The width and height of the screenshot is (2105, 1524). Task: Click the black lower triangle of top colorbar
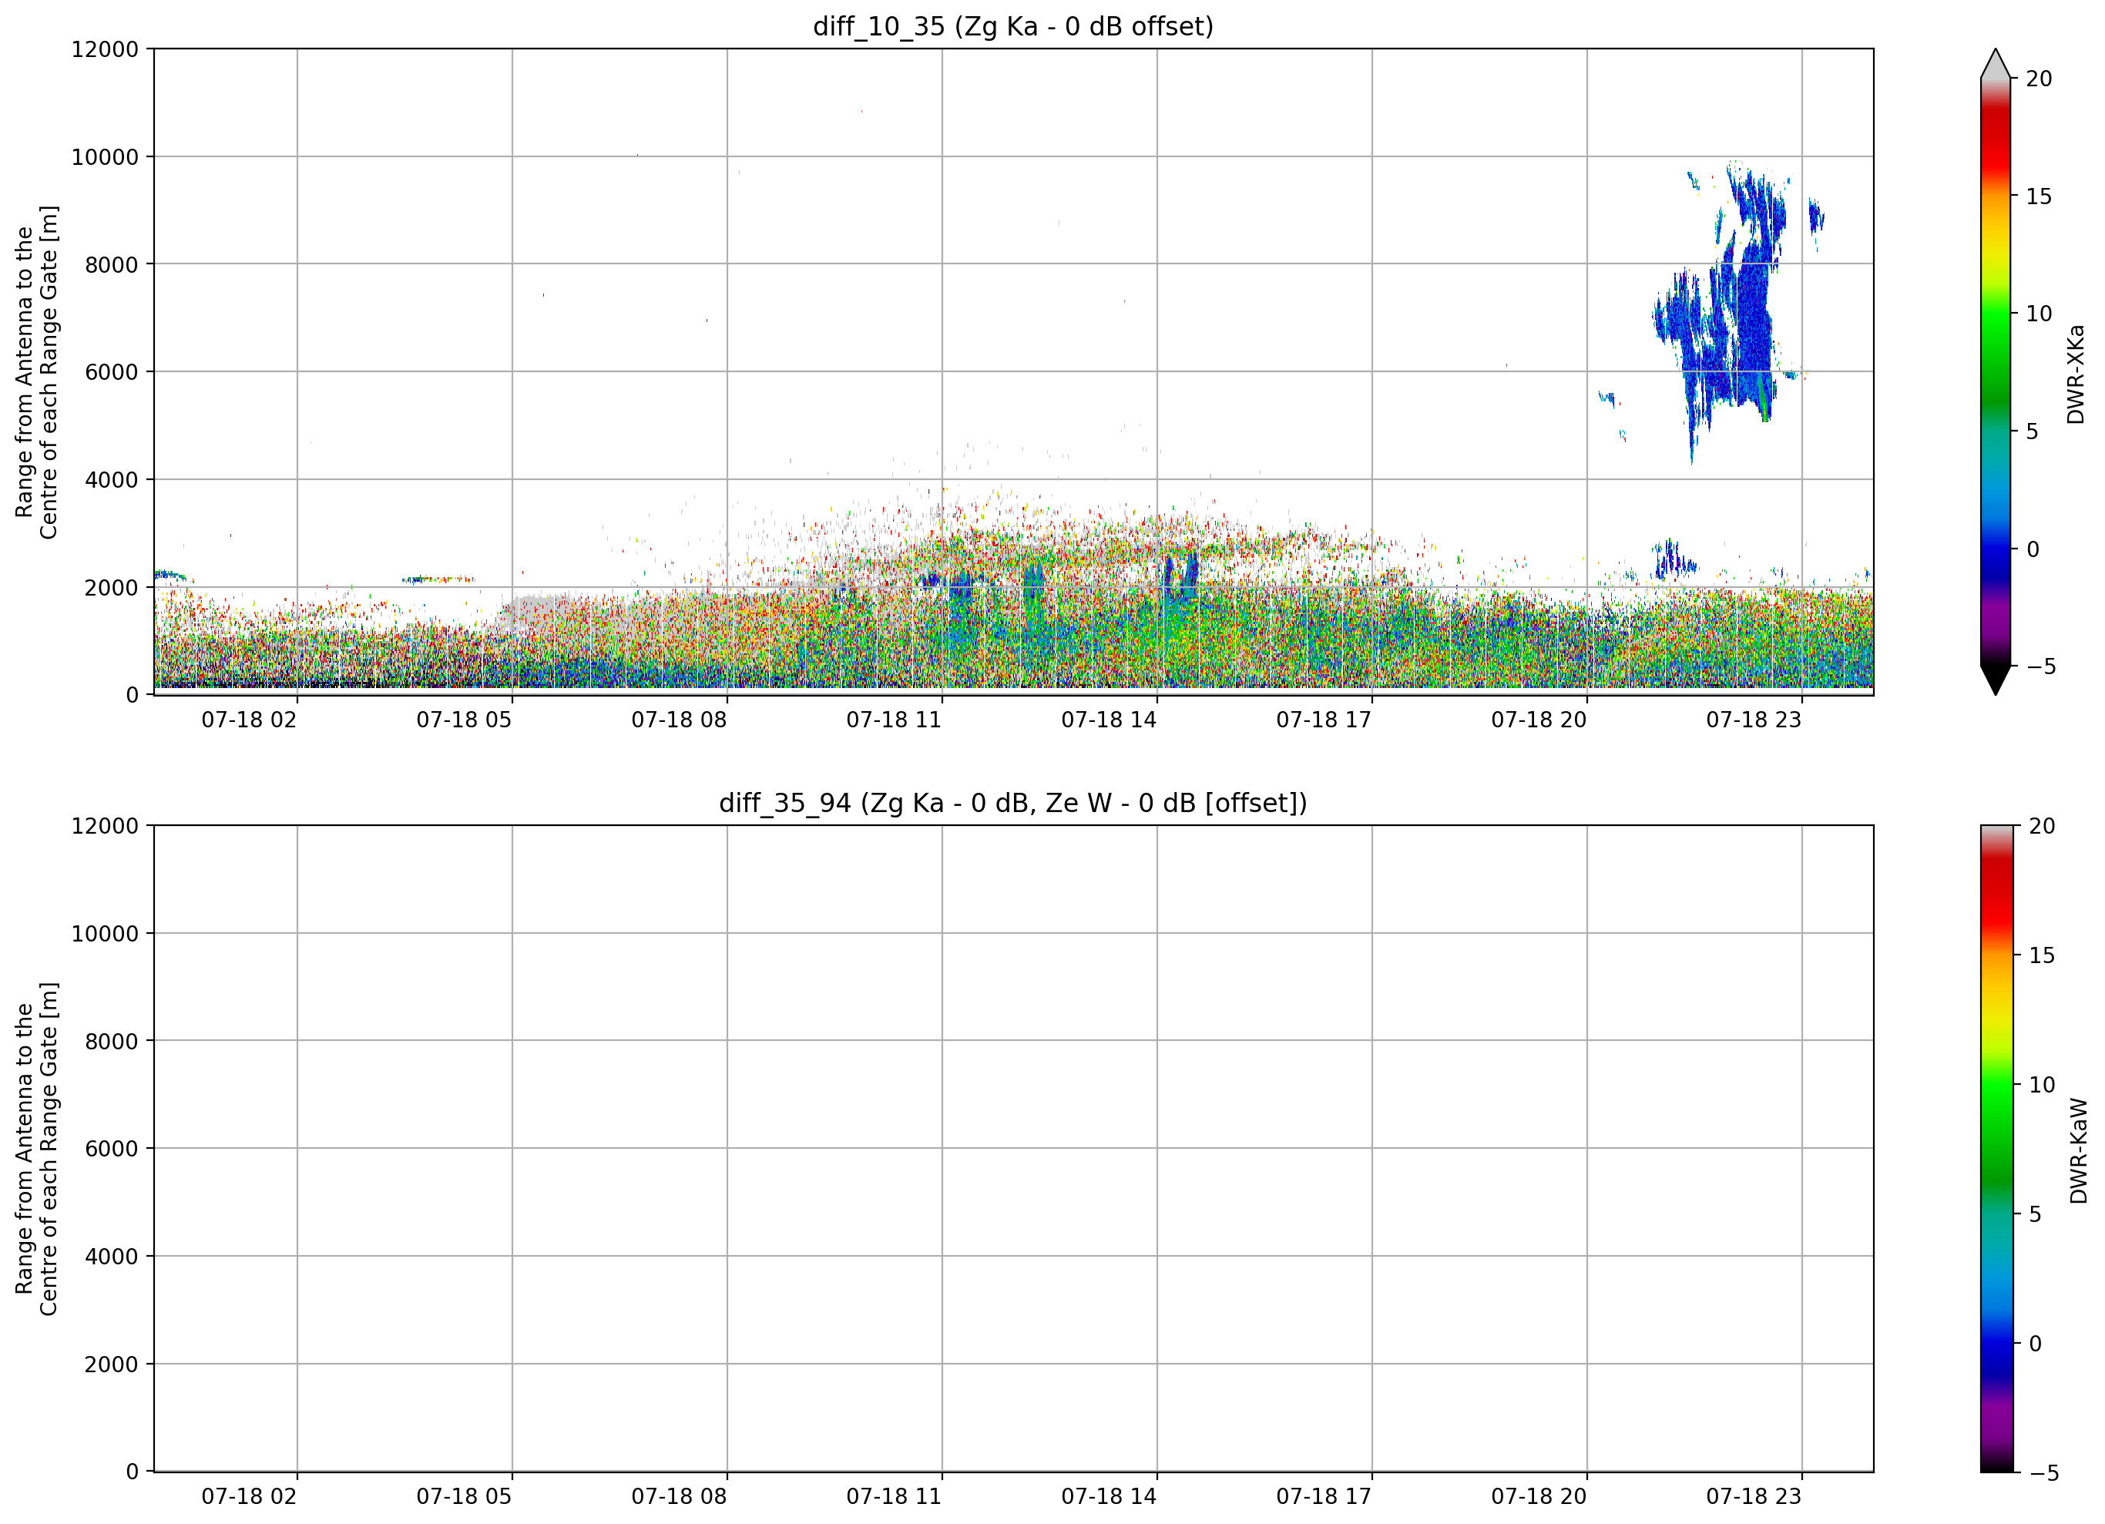pos(1996,680)
